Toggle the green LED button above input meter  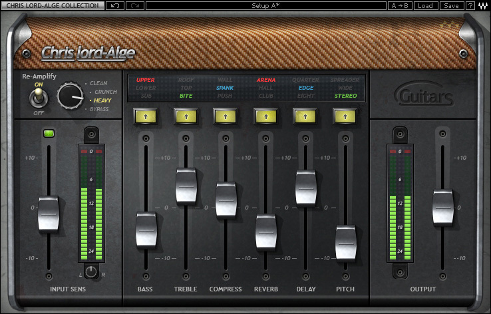pos(49,134)
